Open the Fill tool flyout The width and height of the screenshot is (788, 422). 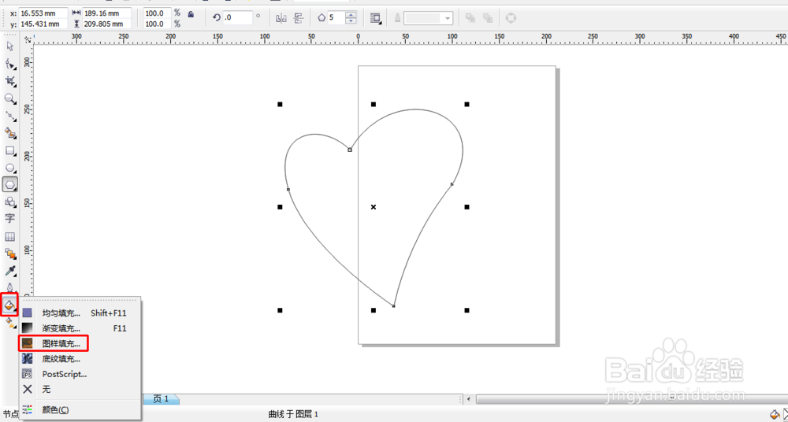[9, 305]
